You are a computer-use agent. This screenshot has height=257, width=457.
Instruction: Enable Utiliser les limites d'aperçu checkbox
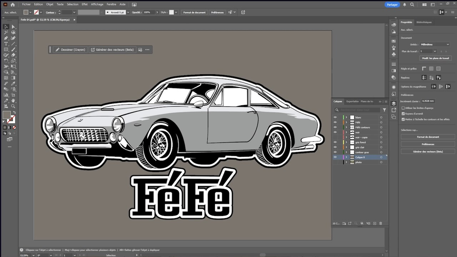403,108
